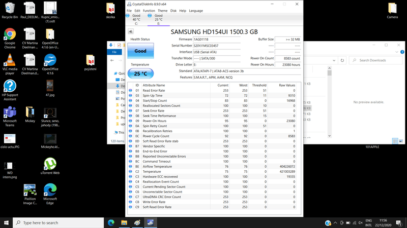Open the Theme menu
This screenshot has width=407, height=228.
click(x=162, y=11)
